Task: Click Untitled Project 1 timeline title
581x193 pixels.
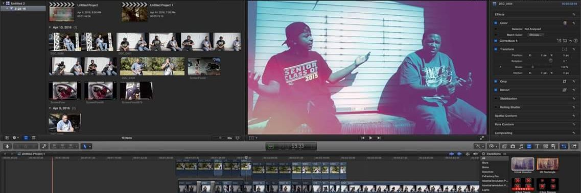Action: pos(33,154)
